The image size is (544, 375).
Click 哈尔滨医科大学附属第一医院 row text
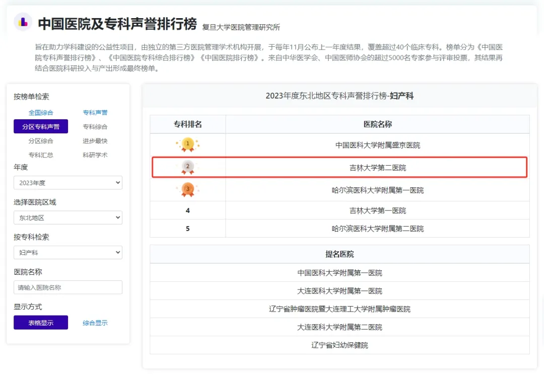[x=377, y=190]
